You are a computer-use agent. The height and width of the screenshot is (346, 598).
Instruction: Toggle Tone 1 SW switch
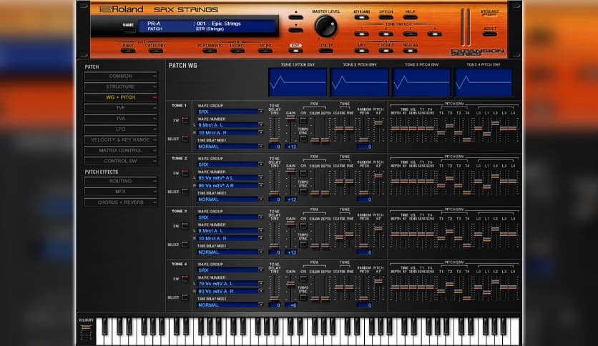(x=185, y=120)
